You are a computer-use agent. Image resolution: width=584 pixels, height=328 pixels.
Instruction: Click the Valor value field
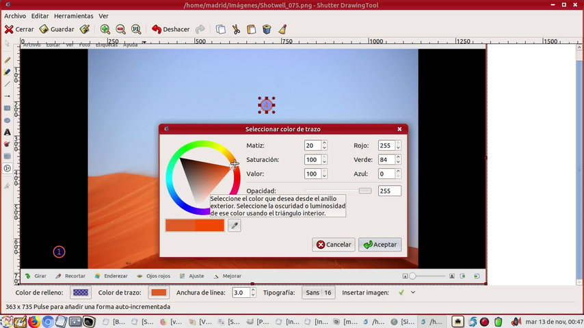click(x=312, y=174)
